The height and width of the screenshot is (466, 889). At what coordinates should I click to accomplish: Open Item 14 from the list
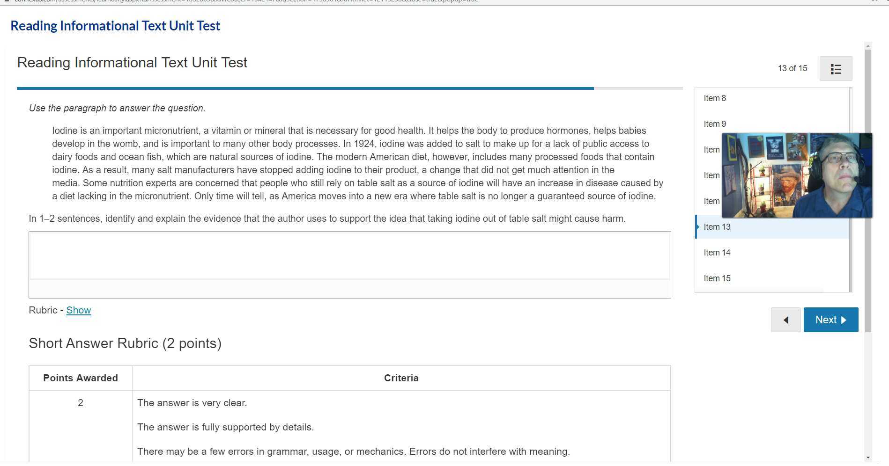[x=717, y=253]
